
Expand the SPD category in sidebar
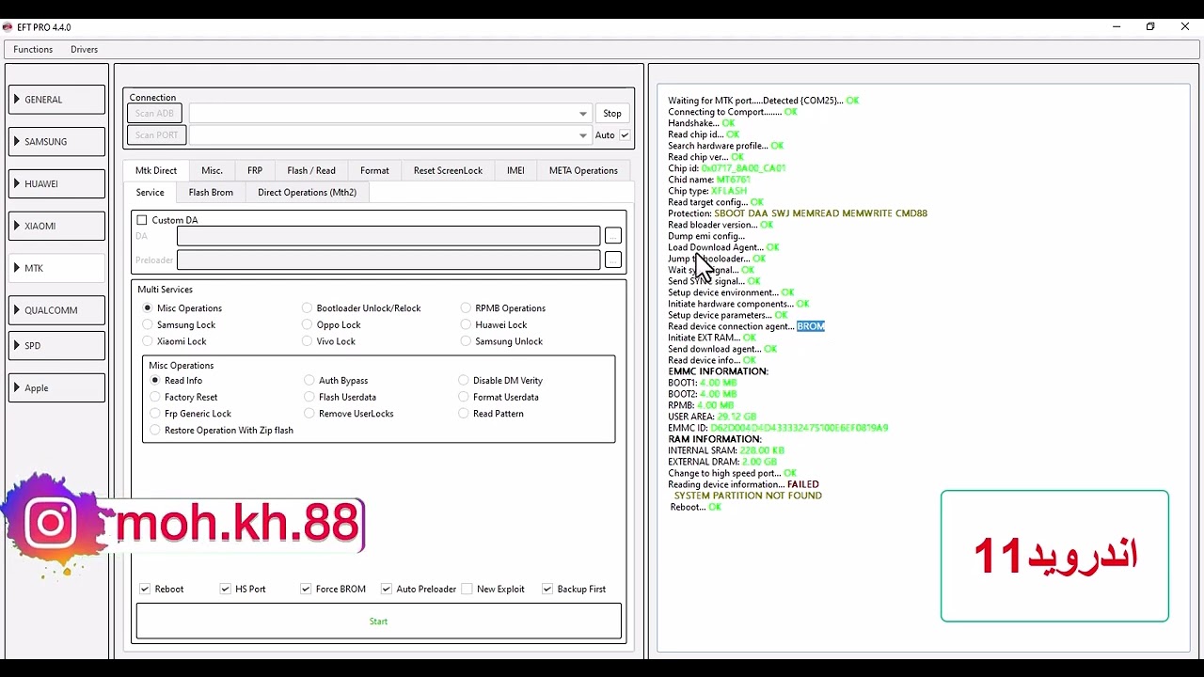click(56, 346)
